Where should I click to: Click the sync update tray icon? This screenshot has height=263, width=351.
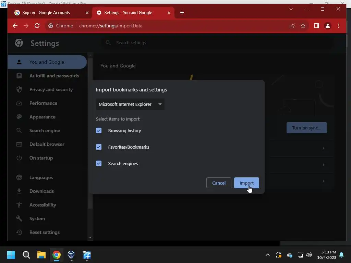[x=278, y=255]
